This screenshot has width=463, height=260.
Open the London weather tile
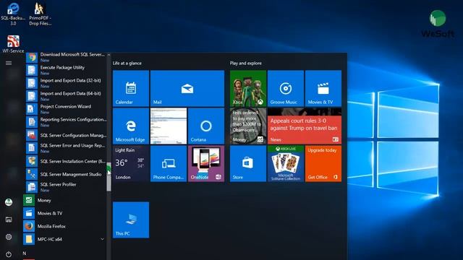click(131, 164)
